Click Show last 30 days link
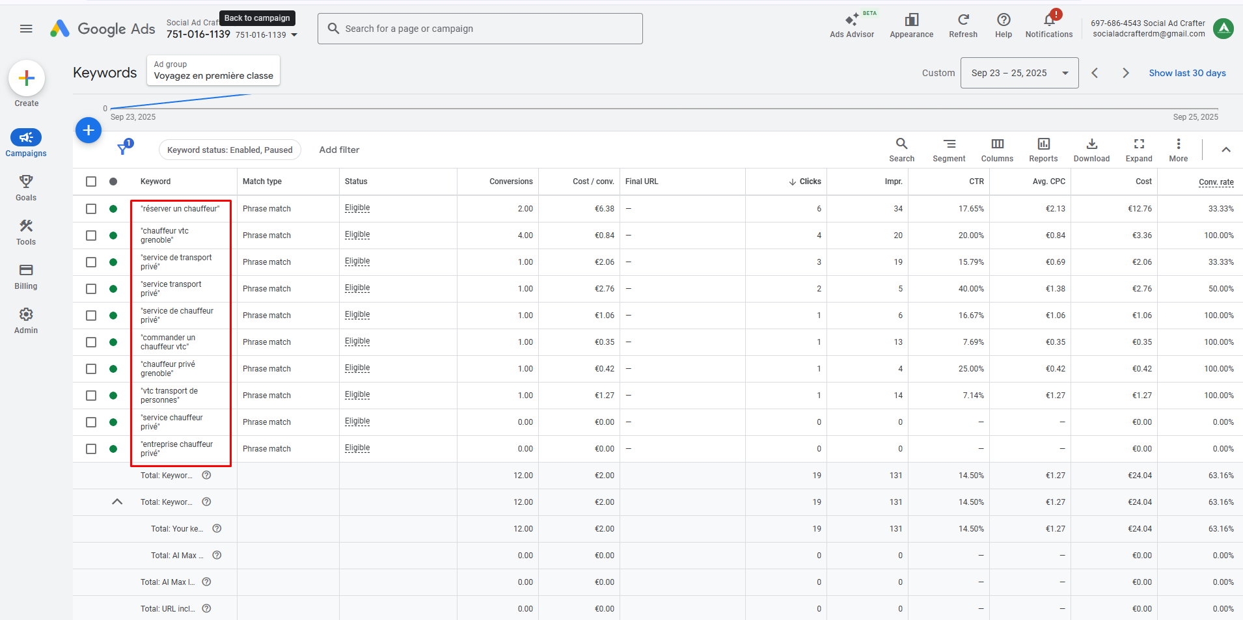The image size is (1243, 620). coord(1187,73)
